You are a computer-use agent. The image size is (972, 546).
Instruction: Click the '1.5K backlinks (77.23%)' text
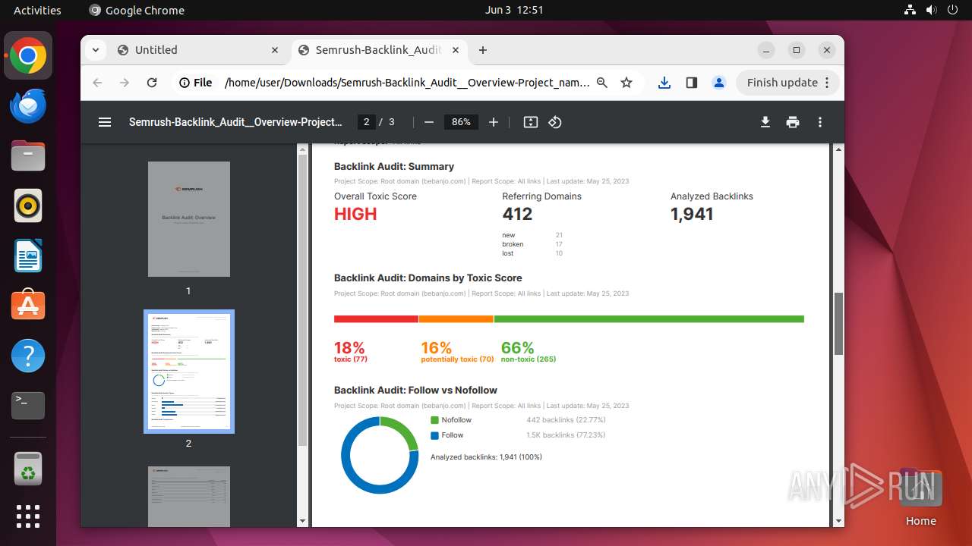pyautogui.click(x=566, y=435)
